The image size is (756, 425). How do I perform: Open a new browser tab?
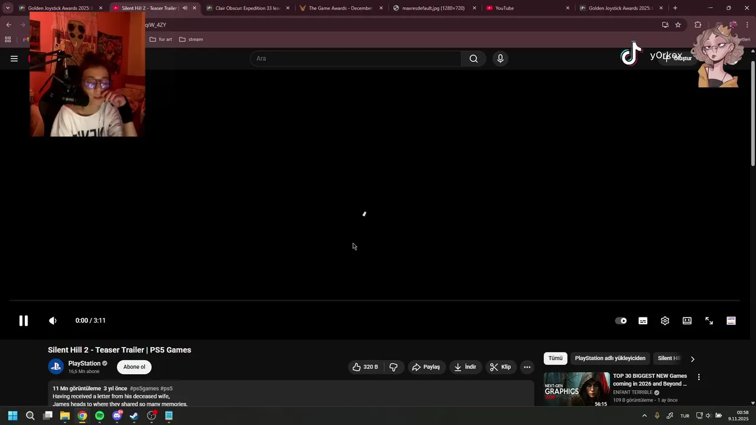(x=675, y=8)
